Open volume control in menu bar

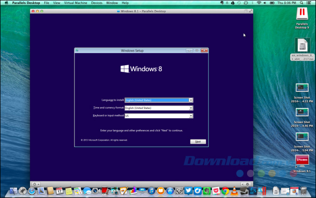(265, 3)
